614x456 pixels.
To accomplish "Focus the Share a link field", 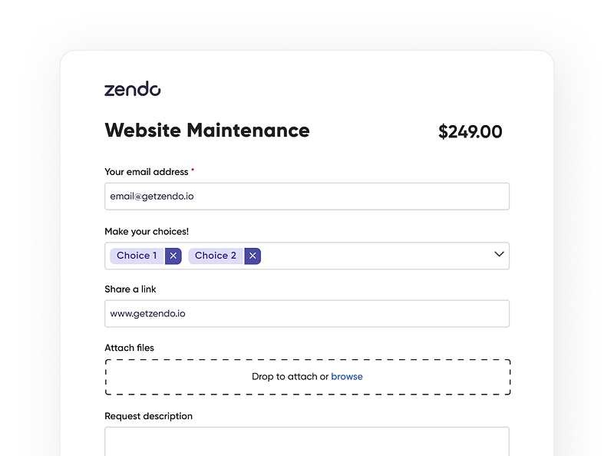I will 307,313.
